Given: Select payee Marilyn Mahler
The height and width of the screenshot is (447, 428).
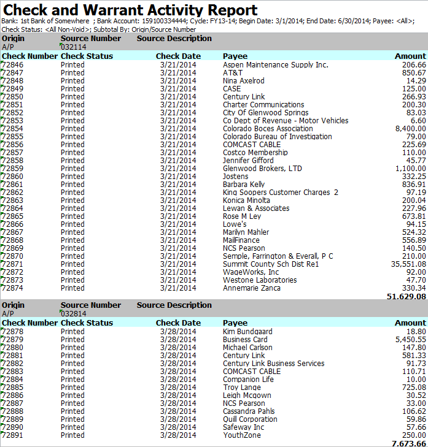Looking at the screenshot, I should pyautogui.click(x=246, y=232).
